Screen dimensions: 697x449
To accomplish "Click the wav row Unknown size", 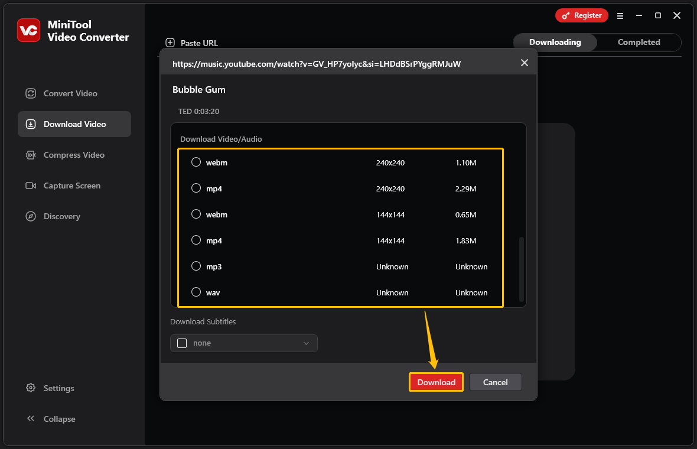I will pos(471,292).
